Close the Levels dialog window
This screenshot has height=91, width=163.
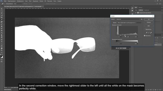(x=153, y=16)
